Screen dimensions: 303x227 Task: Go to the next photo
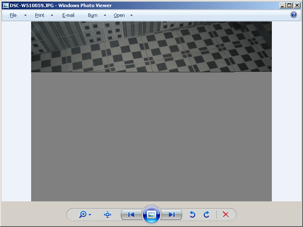(x=171, y=214)
